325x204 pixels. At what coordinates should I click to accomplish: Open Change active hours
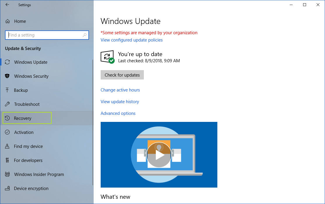pos(120,90)
